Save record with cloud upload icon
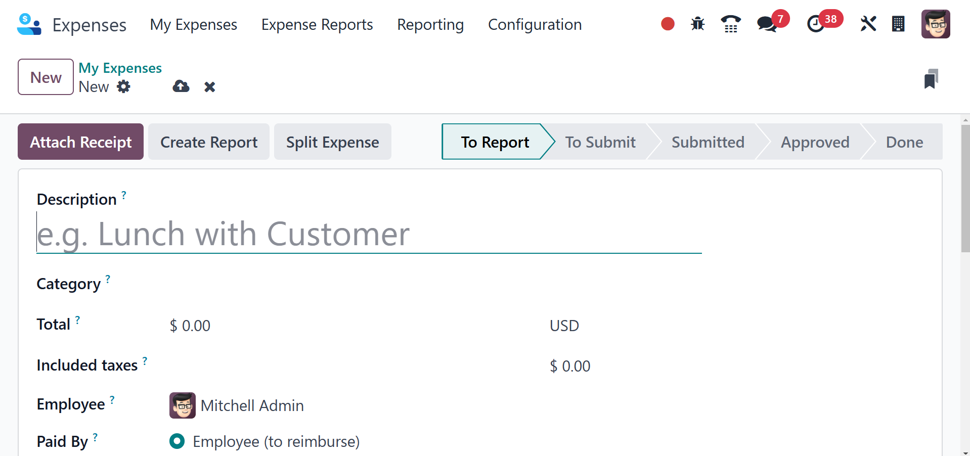This screenshot has width=970, height=456. 181,86
